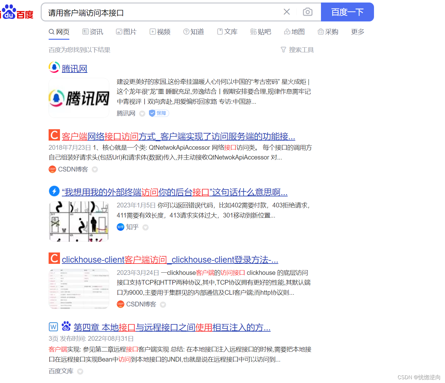Open the 贴吧 tab

coord(261,32)
